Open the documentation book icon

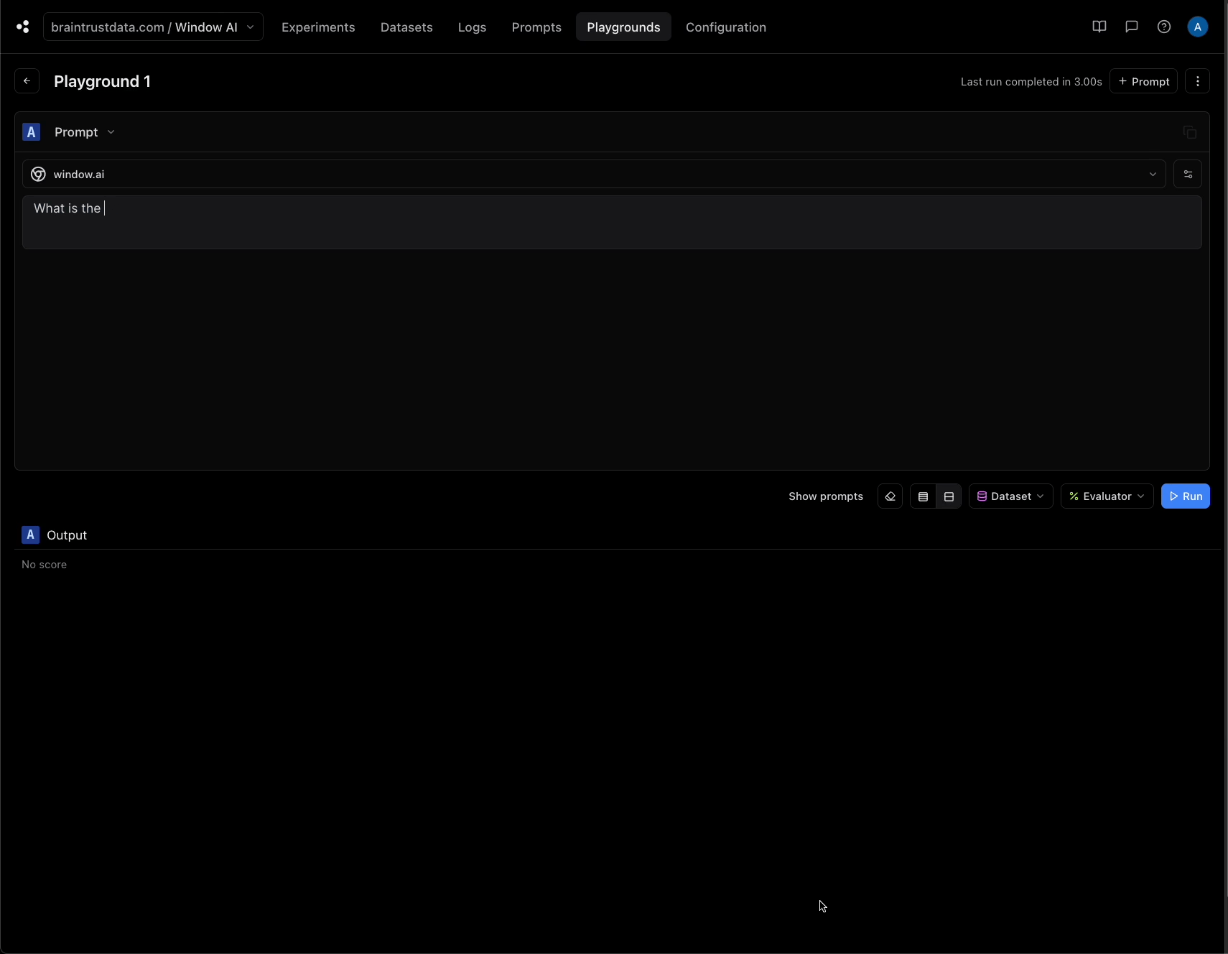1100,27
